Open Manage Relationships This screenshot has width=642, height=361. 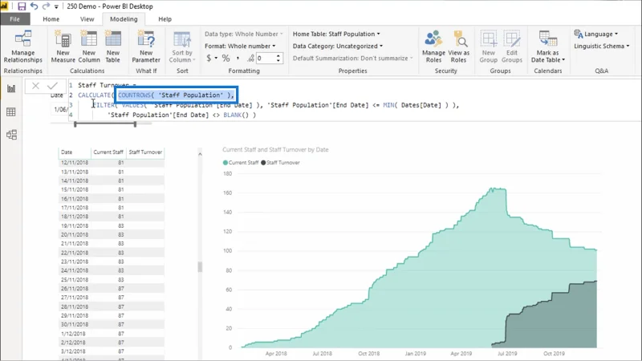(23, 47)
